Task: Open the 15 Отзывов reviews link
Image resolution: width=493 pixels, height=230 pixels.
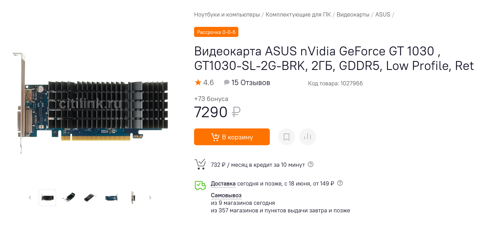Action: coord(250,83)
